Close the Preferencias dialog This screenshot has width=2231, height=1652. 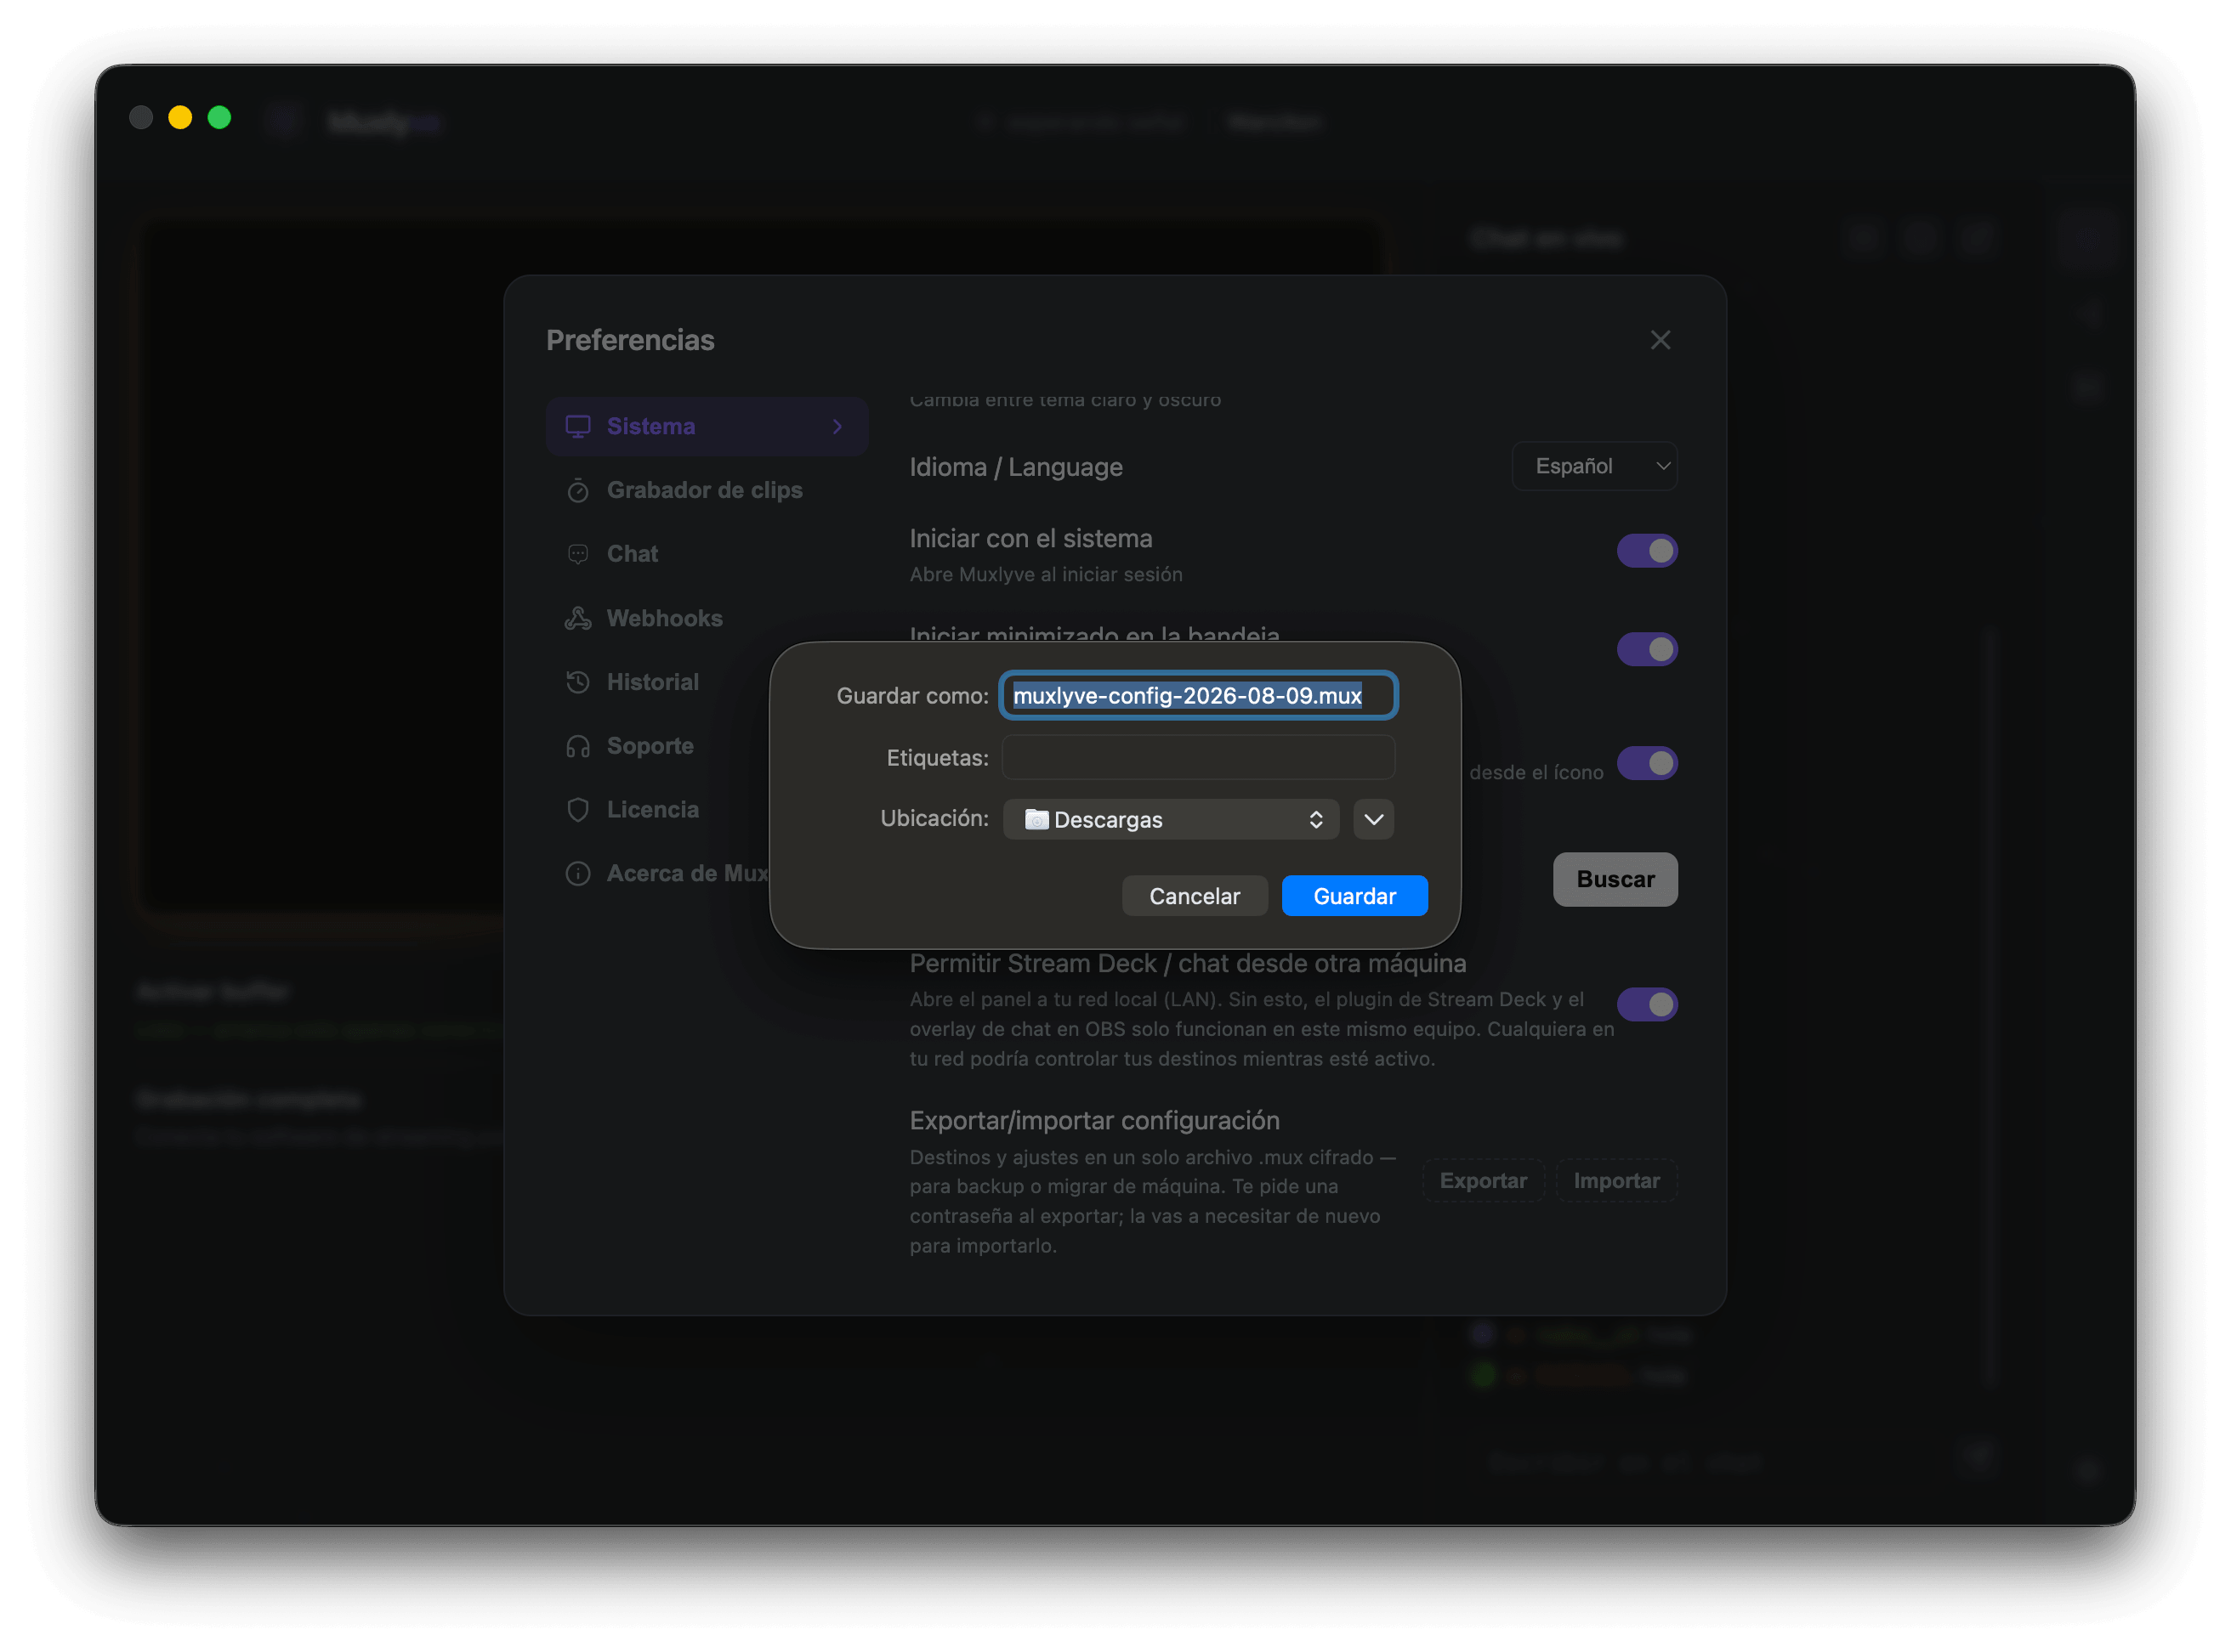click(x=1660, y=340)
